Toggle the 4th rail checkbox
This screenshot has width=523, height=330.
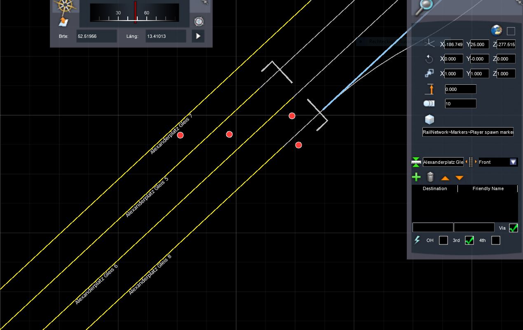pos(496,240)
